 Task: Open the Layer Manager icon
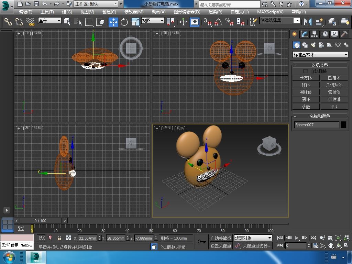click(332, 22)
